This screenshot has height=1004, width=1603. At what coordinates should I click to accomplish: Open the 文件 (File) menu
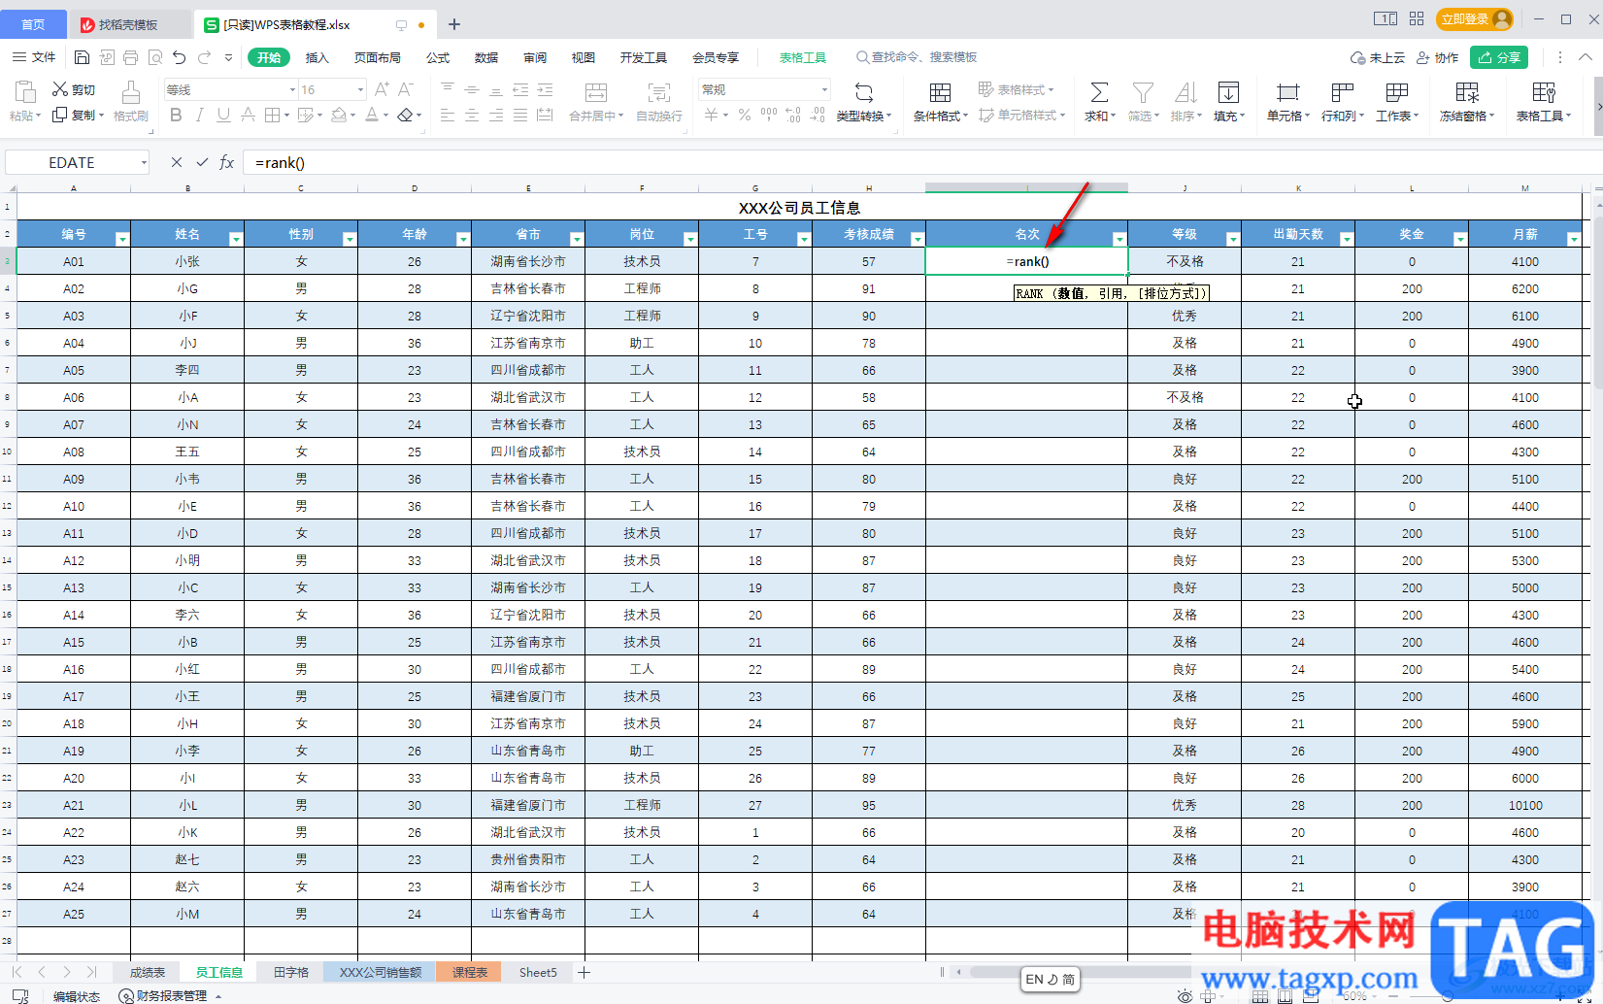35,57
